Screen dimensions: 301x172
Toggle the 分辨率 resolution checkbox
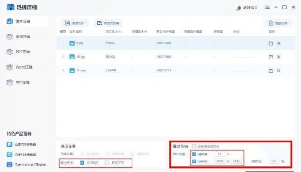coord(194,161)
